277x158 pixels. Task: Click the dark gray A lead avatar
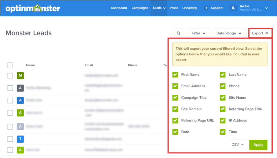20,88
